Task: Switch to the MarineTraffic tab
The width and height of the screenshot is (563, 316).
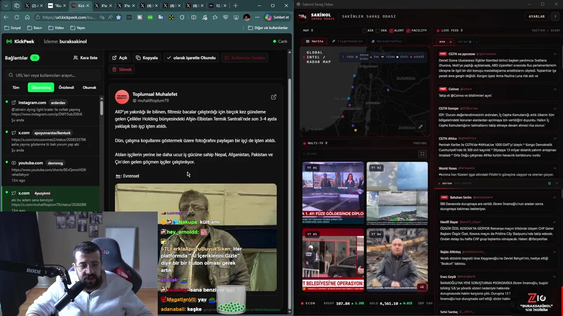Action: coord(386,41)
